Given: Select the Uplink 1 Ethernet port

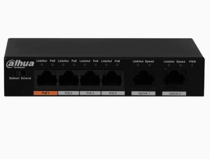Looking at the screenshot, I should tap(144, 78).
